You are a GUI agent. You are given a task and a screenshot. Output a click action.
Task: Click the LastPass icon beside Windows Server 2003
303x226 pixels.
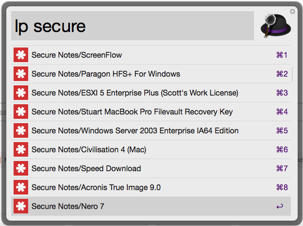coord(20,131)
